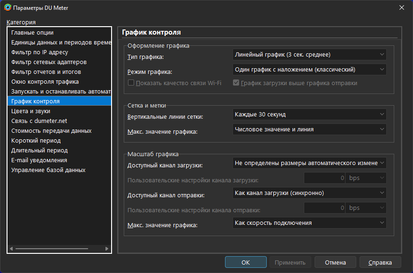Open the Фильтр по IP адресу category
The height and width of the screenshot is (273, 413).
(59, 52)
